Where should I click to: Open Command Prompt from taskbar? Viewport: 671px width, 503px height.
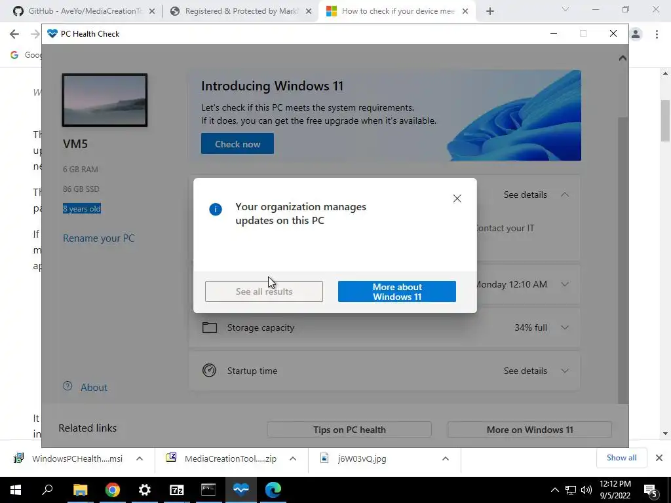point(208,490)
